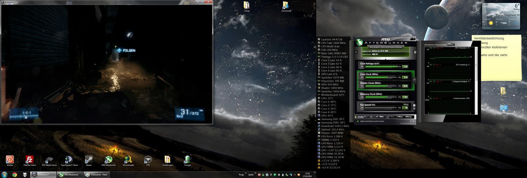The image size is (527, 178).
Task: Click the Core Voltage value field 1150
Action: [405, 67]
